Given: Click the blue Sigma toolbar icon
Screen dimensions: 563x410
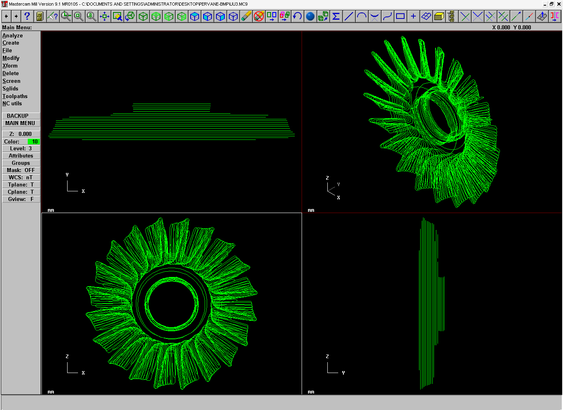Looking at the screenshot, I should click(x=336, y=16).
